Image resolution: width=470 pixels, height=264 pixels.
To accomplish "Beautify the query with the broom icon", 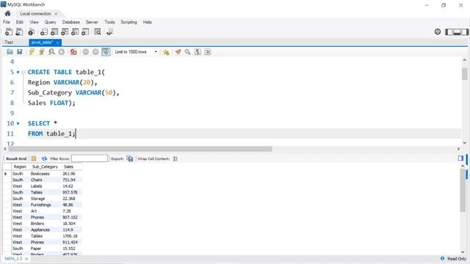I will point(178,52).
